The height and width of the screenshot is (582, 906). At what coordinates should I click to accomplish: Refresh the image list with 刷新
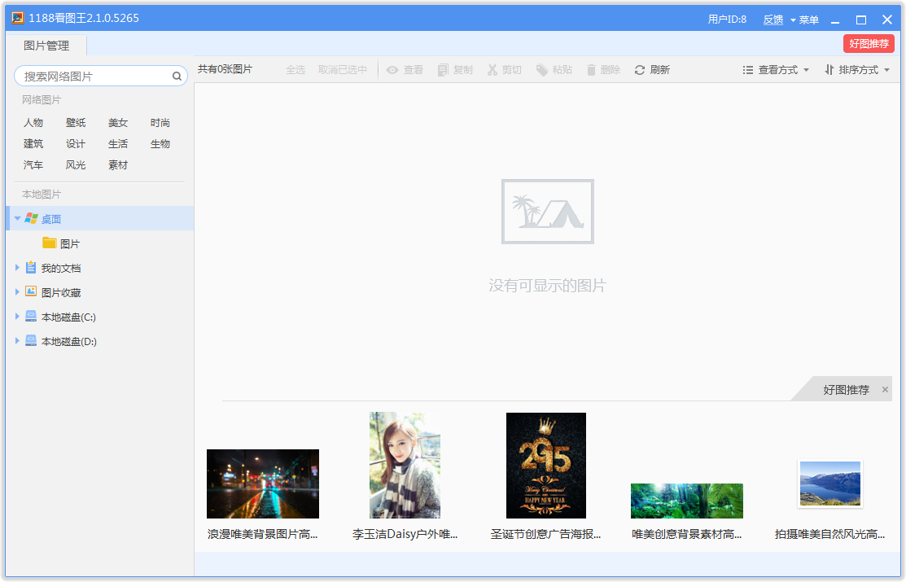(x=651, y=69)
